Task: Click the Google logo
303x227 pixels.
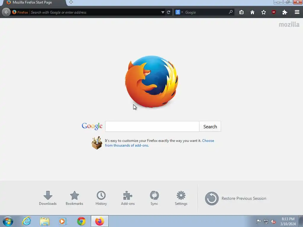Action: (92, 126)
